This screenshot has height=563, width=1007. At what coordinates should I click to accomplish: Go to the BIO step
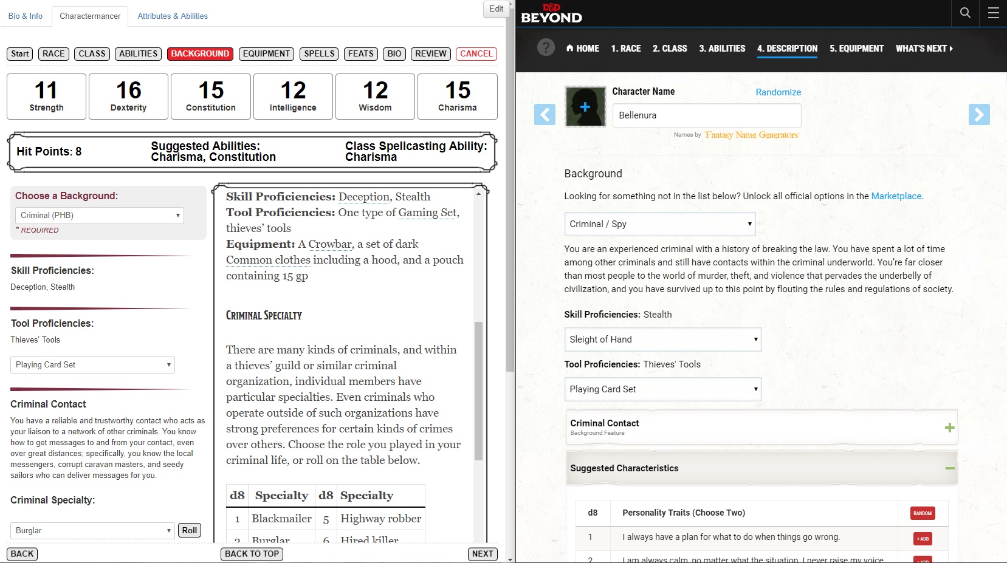[394, 53]
